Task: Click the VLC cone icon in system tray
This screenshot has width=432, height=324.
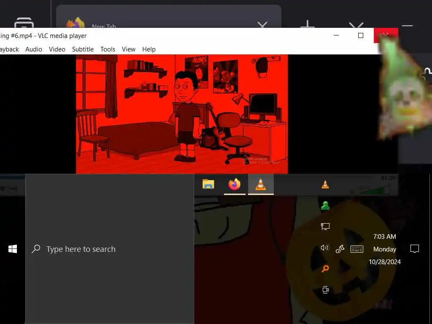Action: pyautogui.click(x=325, y=184)
